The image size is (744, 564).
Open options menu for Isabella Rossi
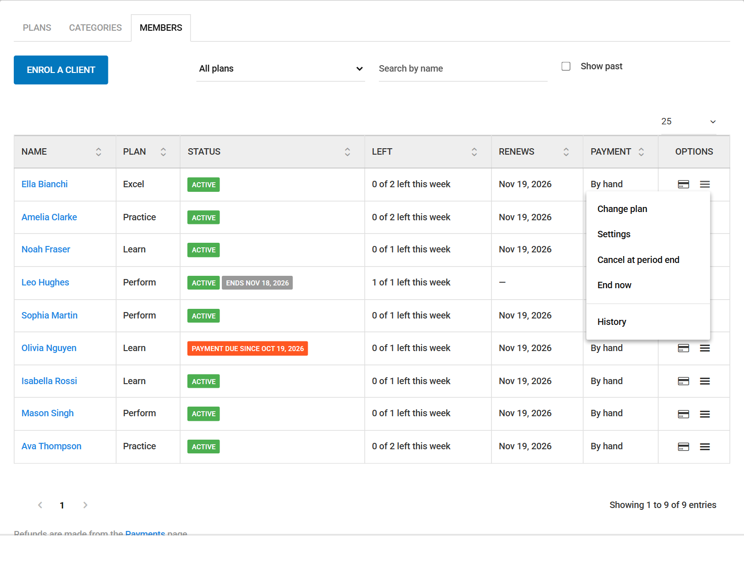[x=705, y=381]
